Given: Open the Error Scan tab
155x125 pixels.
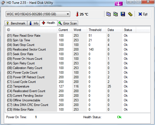Looking at the screenshot, I should [68, 23].
